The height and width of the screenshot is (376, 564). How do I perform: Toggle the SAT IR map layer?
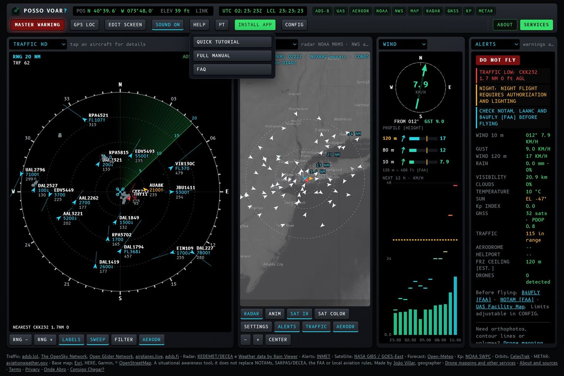[299, 314]
